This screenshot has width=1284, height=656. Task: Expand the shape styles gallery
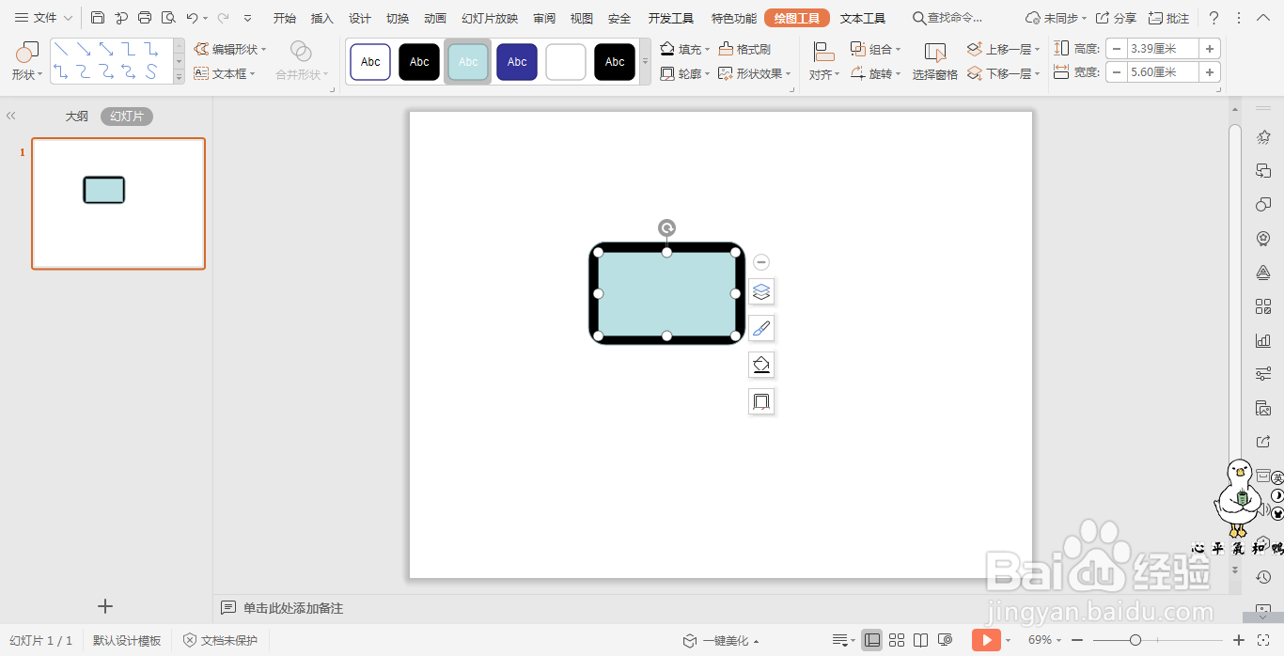point(645,62)
